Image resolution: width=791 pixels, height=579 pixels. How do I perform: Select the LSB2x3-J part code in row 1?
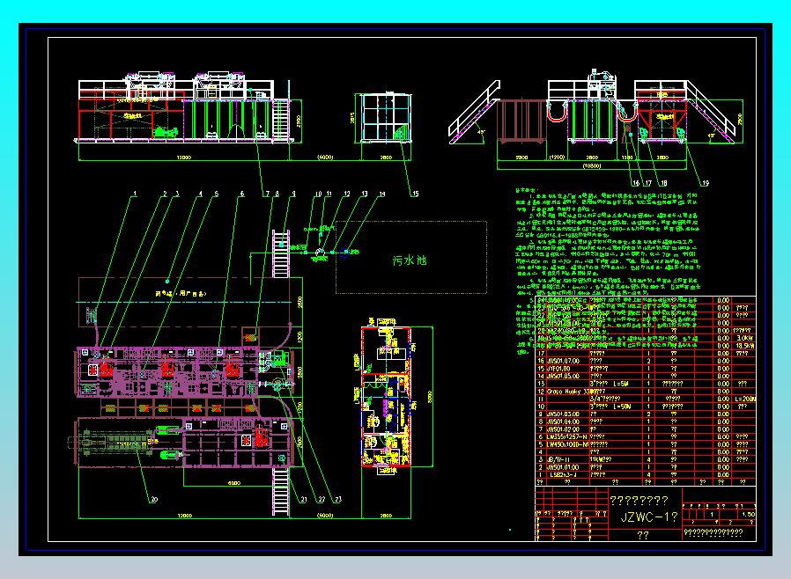562,474
